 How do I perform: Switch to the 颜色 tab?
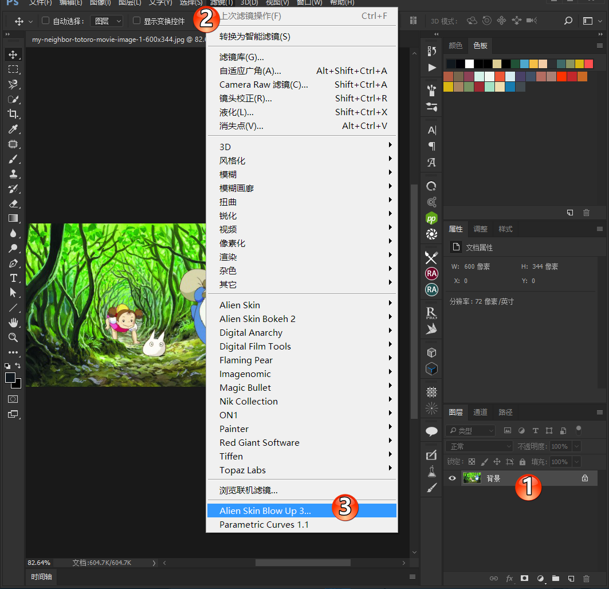pyautogui.click(x=455, y=45)
